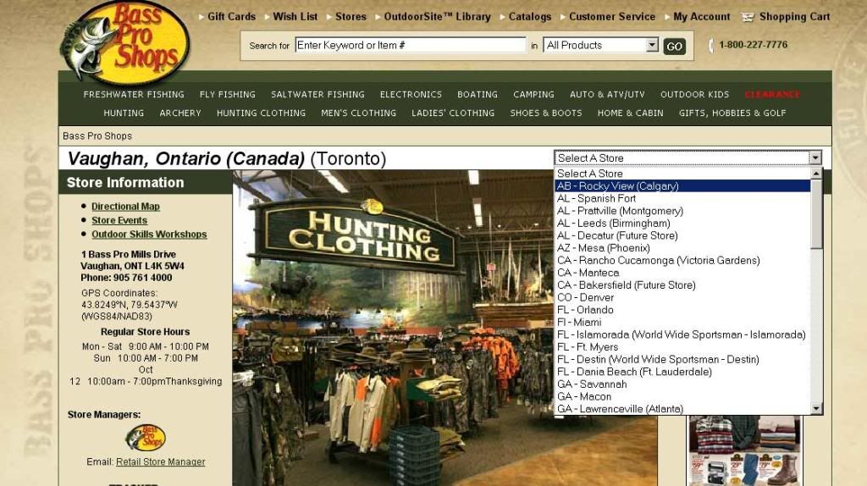Open Saltwater Fishing menu
This screenshot has height=486, width=867.
click(318, 95)
